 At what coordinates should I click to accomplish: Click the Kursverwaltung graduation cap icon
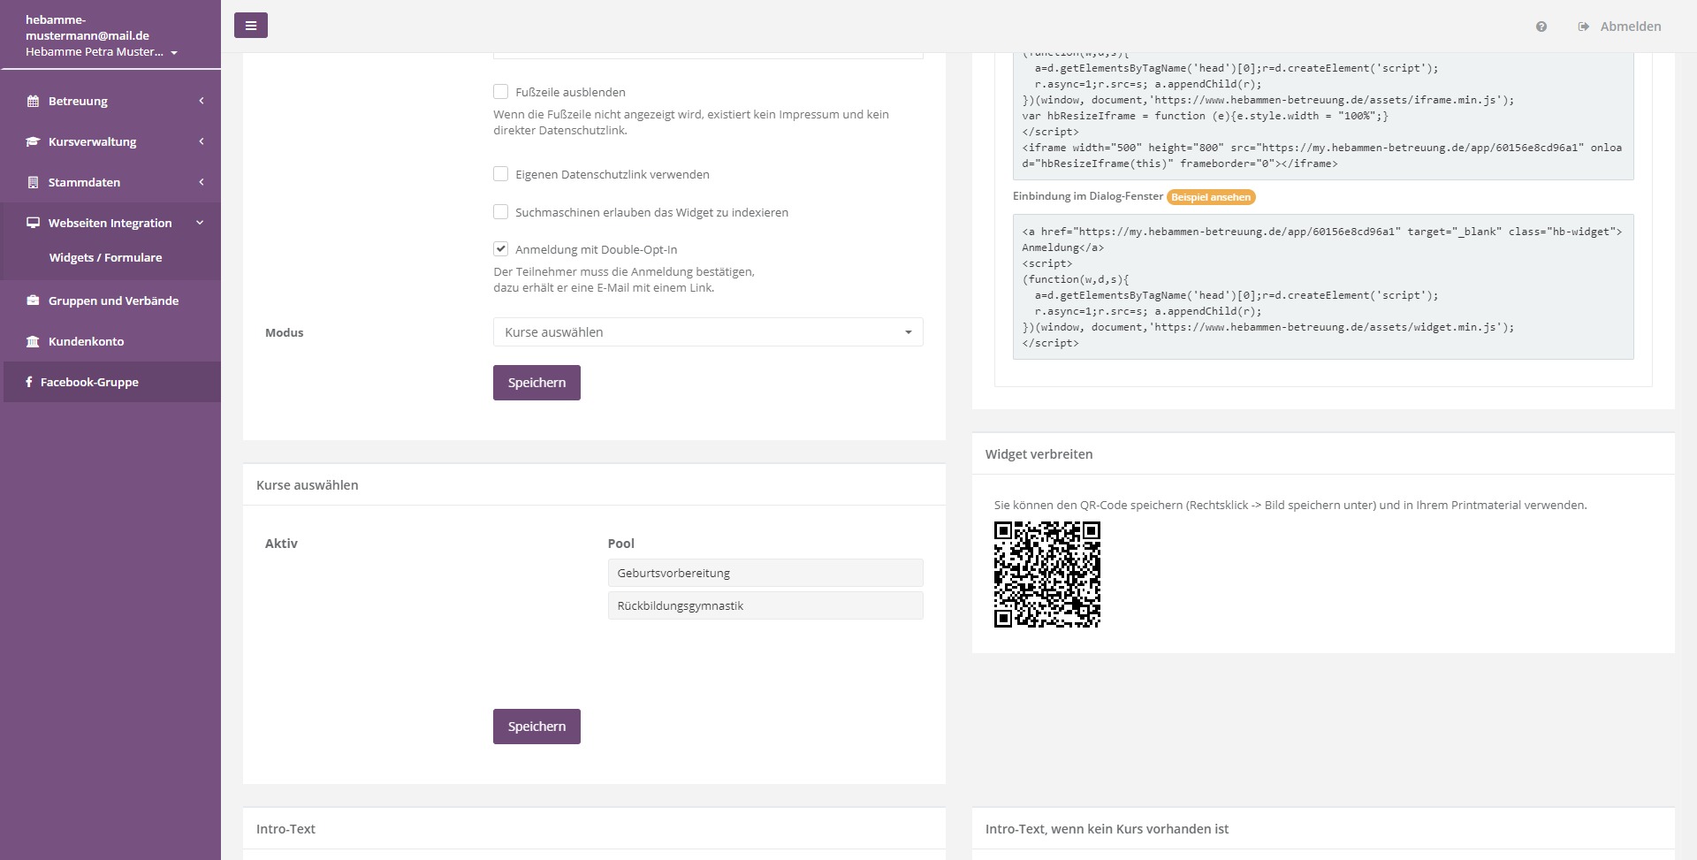pyautogui.click(x=33, y=141)
